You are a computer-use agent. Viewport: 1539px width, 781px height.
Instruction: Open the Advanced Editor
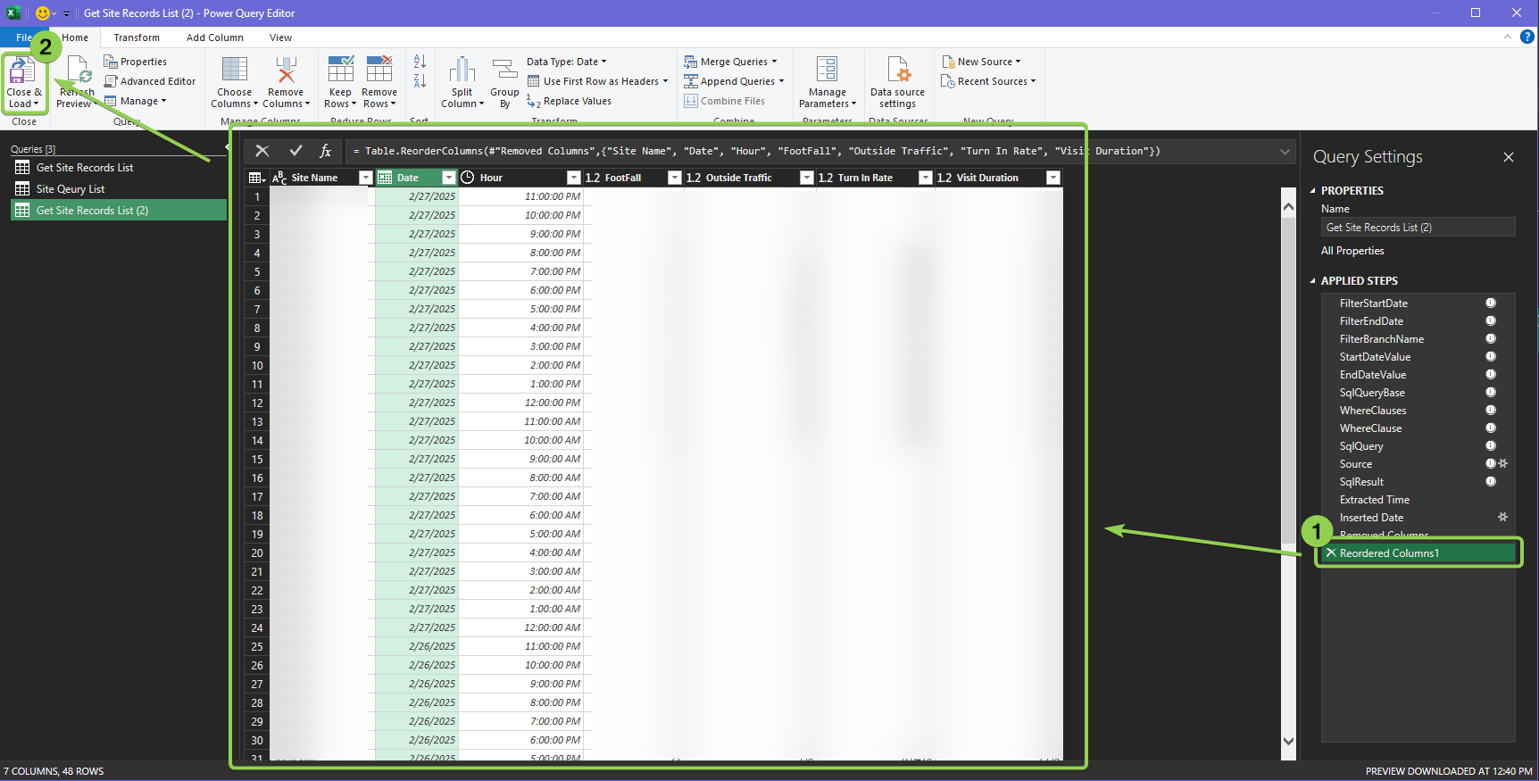(x=150, y=81)
